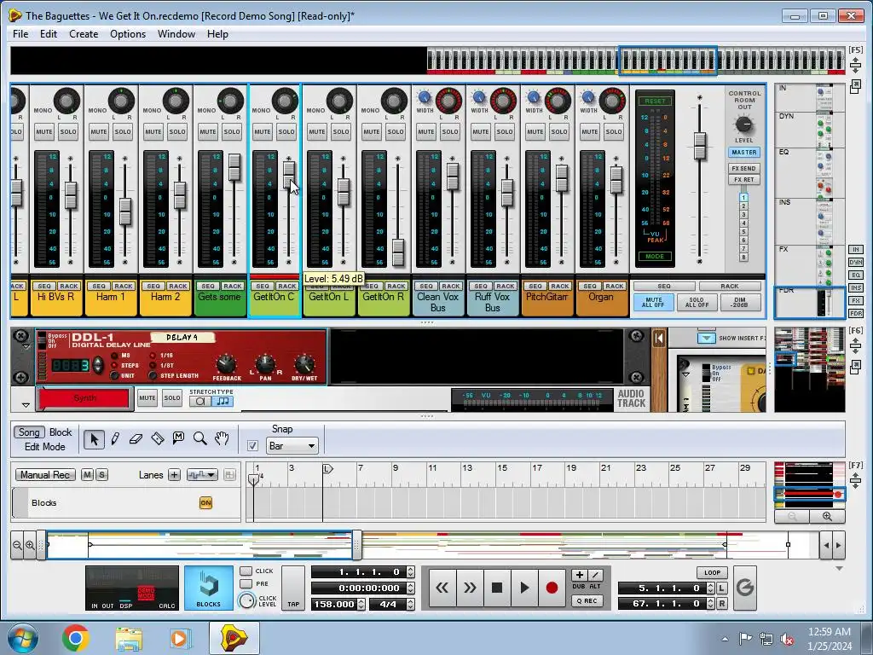The image size is (873, 655).
Task: Select the Magnify tool
Action: tap(199, 438)
